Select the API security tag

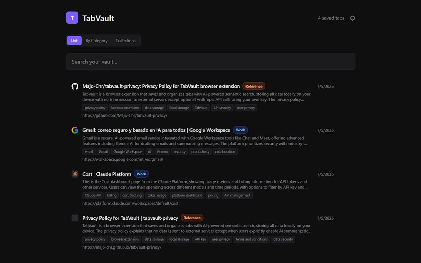[222, 108]
